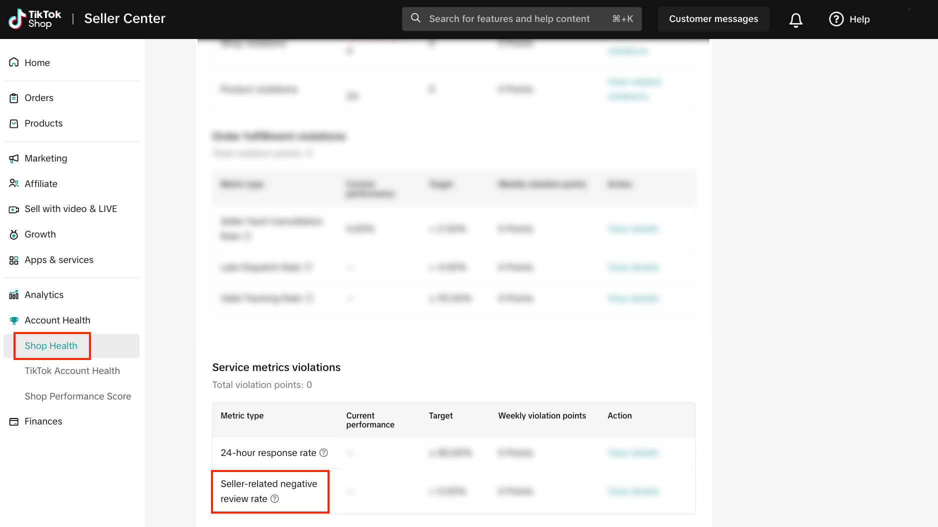Click the Help question mark icon
938x527 pixels.
click(836, 19)
